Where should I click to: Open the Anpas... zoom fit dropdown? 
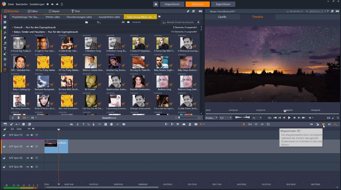(x=211, y=118)
